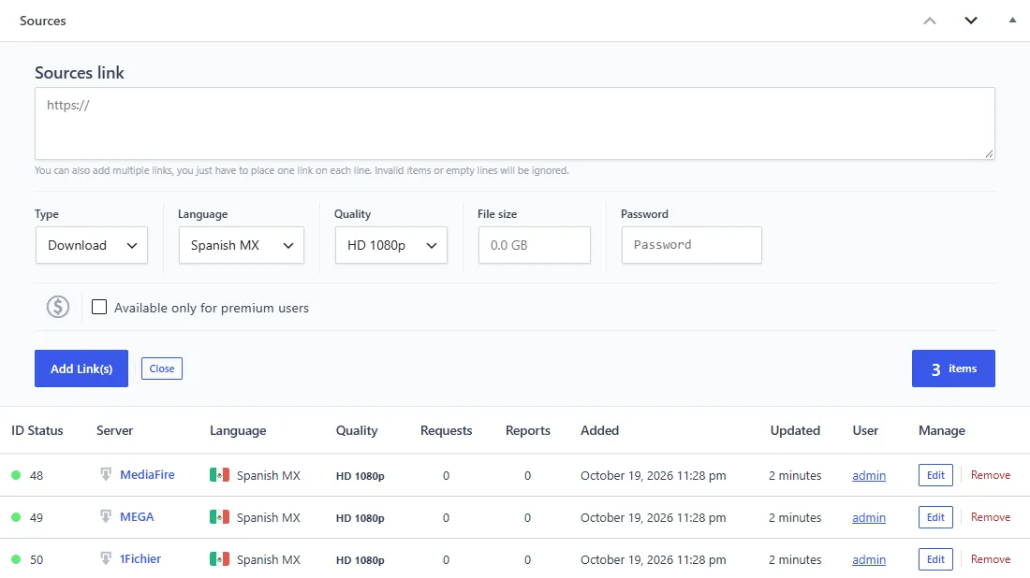Move Sources panel up with arrow
This screenshot has height=578, width=1030.
930,21
